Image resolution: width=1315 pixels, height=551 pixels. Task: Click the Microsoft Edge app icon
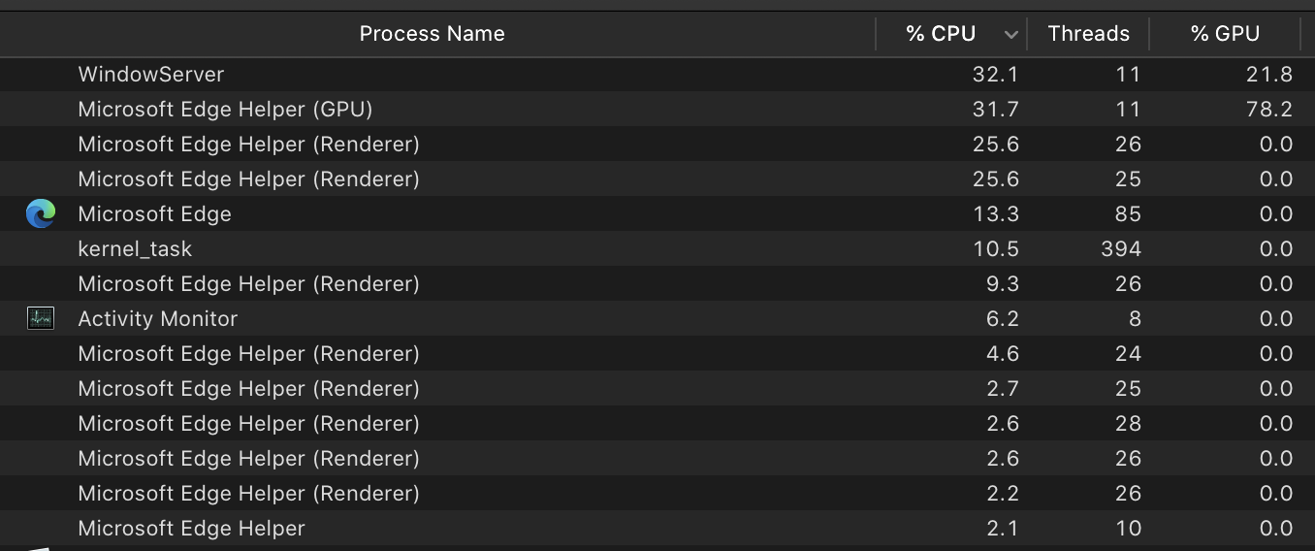click(41, 213)
